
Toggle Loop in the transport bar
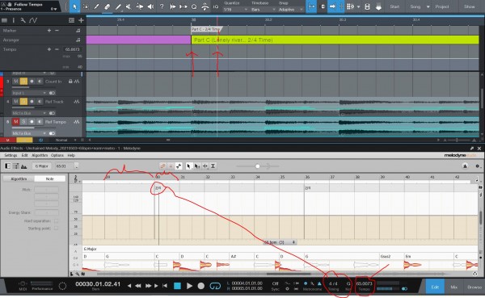click(215, 286)
